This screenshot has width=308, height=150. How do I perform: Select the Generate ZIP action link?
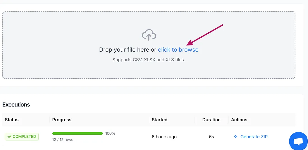pyautogui.click(x=254, y=137)
